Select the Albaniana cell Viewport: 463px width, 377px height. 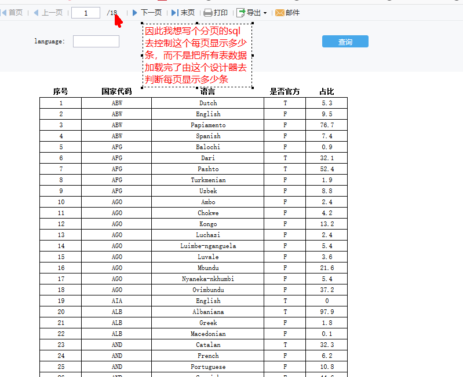pos(208,312)
